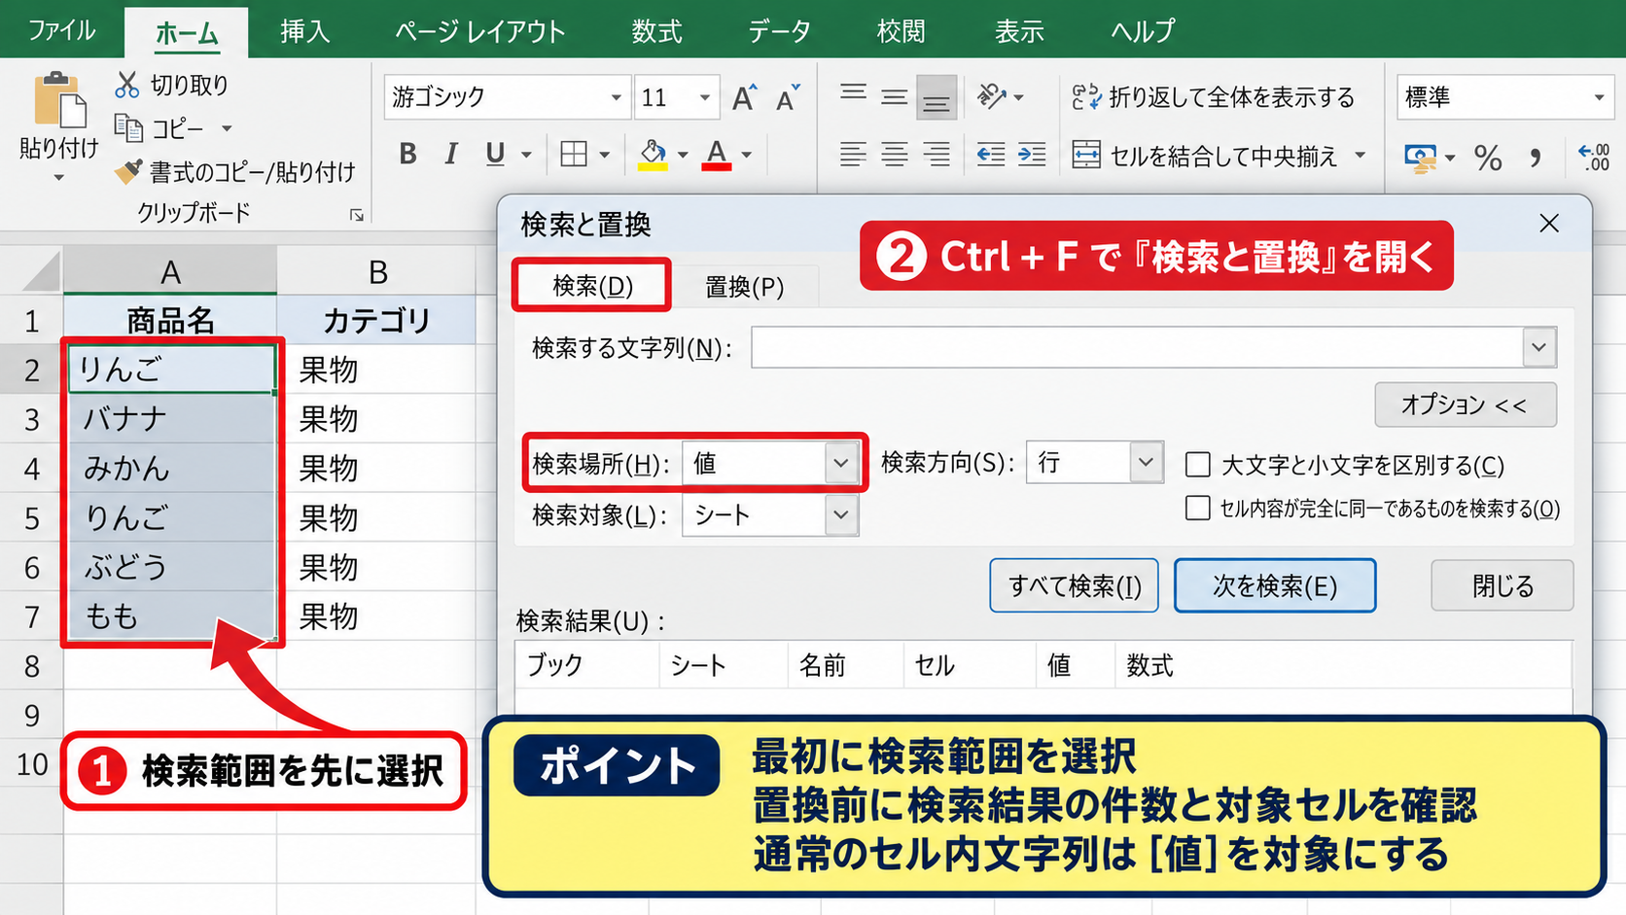Screen dimensions: 1626x915
Task: Increase indent icon
Action: click(1032, 155)
